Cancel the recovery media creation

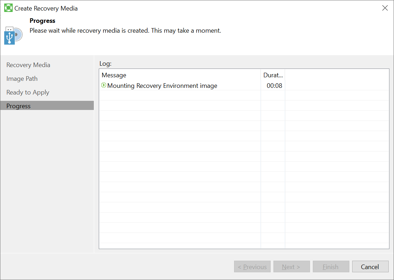(x=370, y=267)
